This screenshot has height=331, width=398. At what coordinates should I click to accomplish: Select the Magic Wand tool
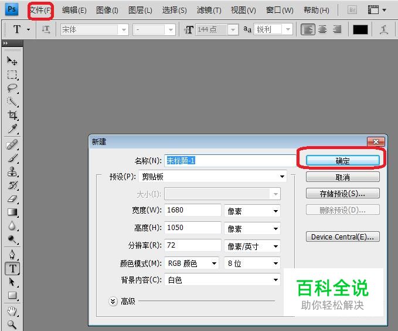[x=12, y=102]
